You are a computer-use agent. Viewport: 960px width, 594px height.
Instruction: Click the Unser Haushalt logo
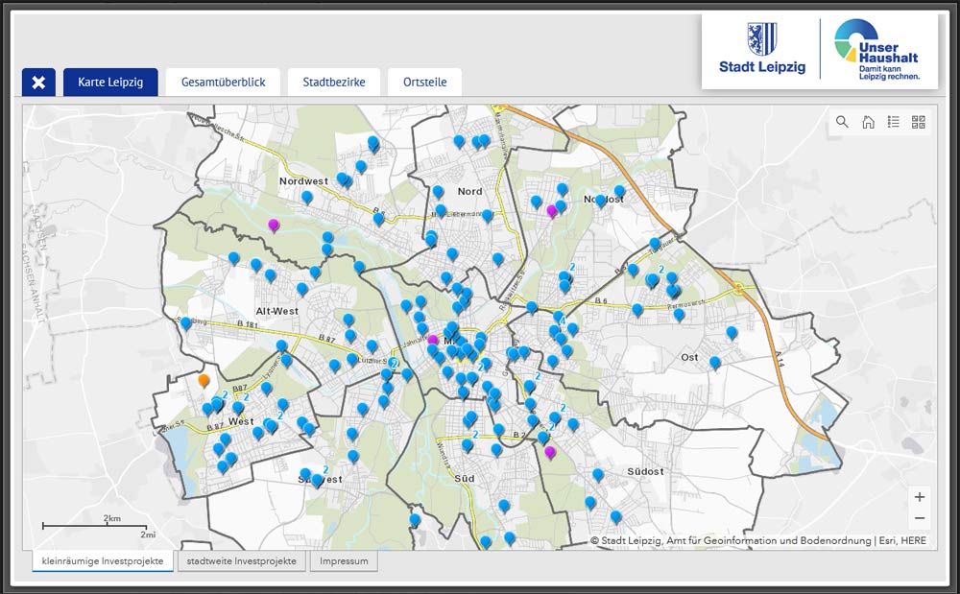(876, 50)
